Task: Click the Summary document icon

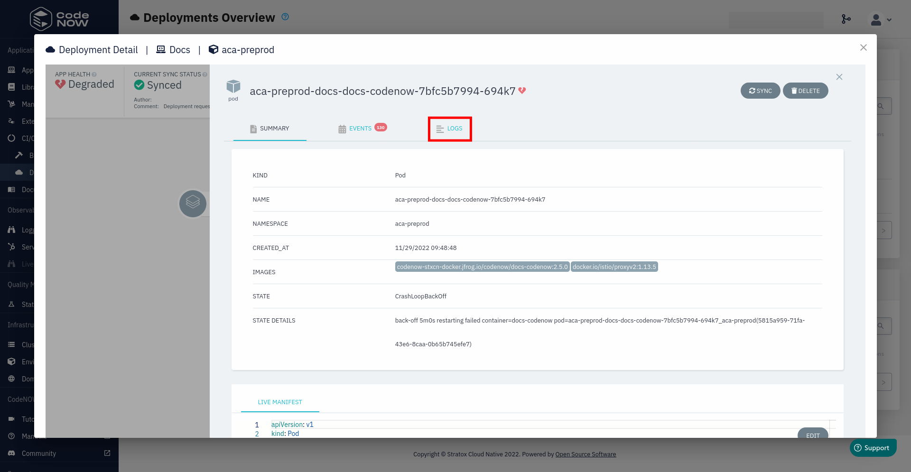Action: (253, 129)
